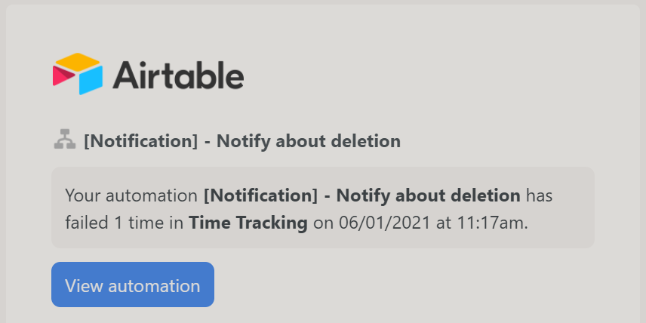
Task: Click the 'failed 1 time in' text
Action: pyautogui.click(x=125, y=223)
